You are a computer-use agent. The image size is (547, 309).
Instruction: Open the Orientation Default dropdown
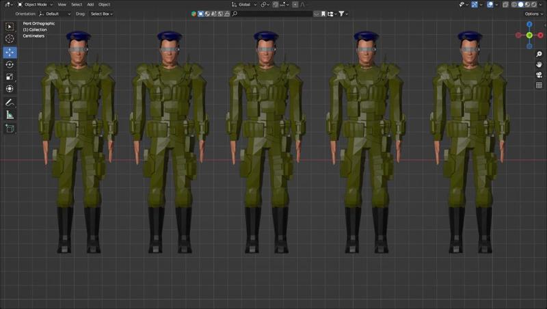pos(55,14)
